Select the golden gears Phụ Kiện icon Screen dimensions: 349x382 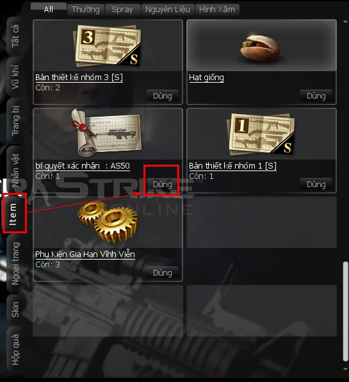point(108,222)
